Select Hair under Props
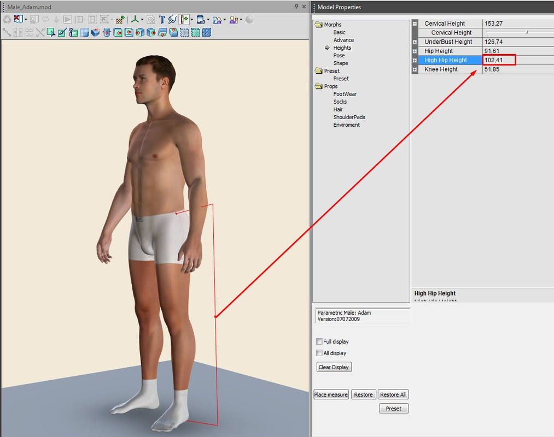This screenshot has height=437, width=554. click(338, 109)
